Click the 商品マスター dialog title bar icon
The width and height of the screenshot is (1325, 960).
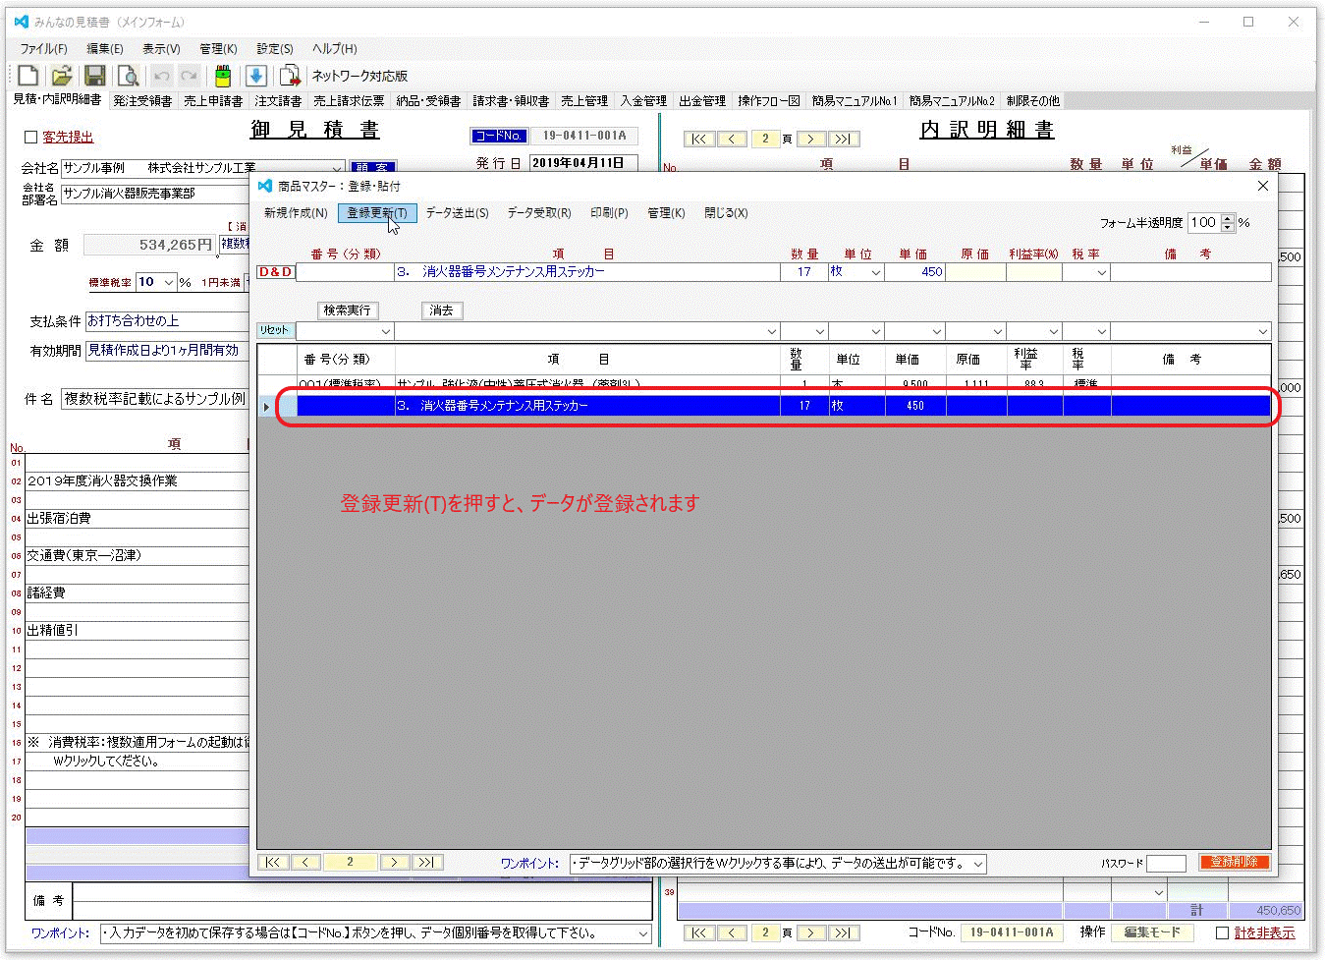pyautogui.click(x=264, y=186)
